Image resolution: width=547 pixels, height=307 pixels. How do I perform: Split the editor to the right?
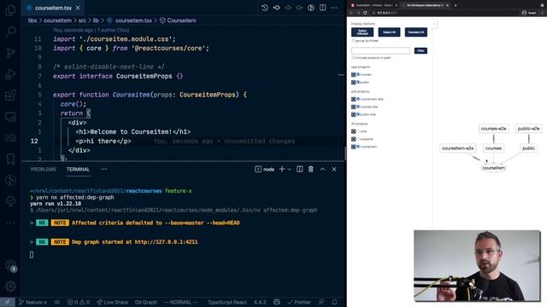click(x=322, y=8)
